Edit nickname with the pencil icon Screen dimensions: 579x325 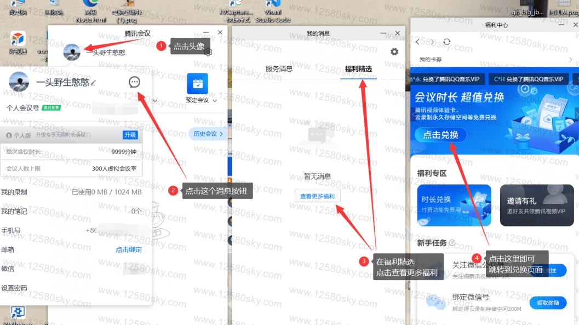pyautogui.click(x=94, y=83)
